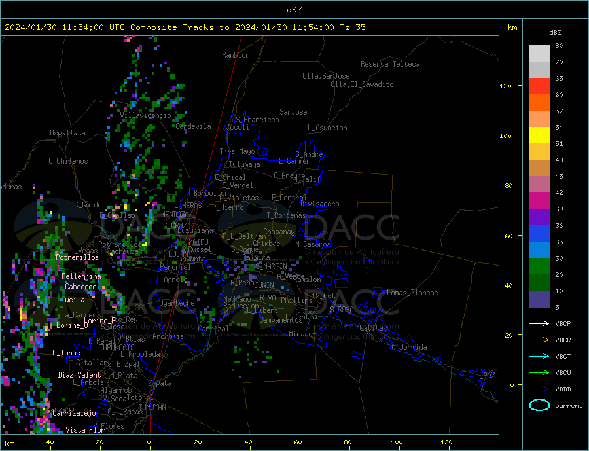Image resolution: width=589 pixels, height=451 pixels.
Task: Click the Zapata place label
Action: pos(160,384)
